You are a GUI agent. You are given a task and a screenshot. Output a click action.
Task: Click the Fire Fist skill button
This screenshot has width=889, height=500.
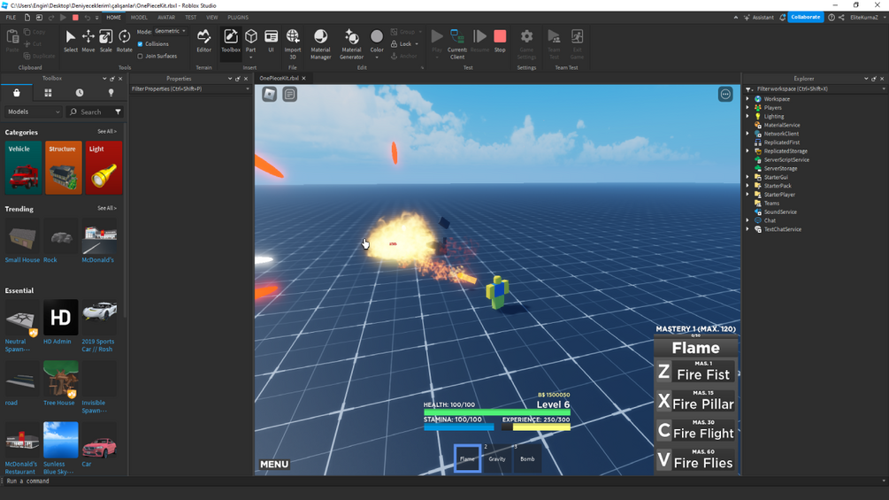click(695, 372)
